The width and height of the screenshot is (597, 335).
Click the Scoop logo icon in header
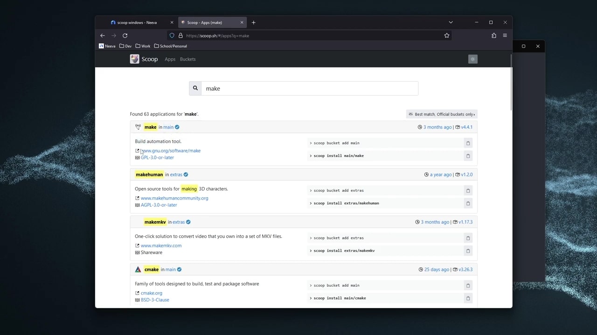[x=134, y=59]
